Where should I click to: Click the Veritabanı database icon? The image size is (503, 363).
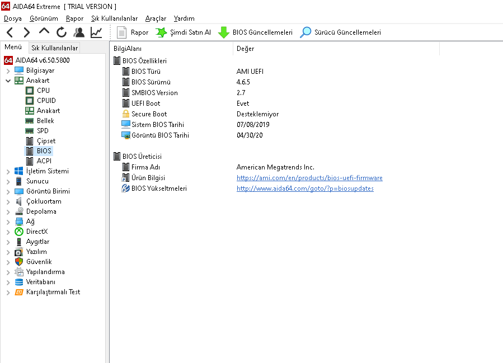click(x=19, y=282)
